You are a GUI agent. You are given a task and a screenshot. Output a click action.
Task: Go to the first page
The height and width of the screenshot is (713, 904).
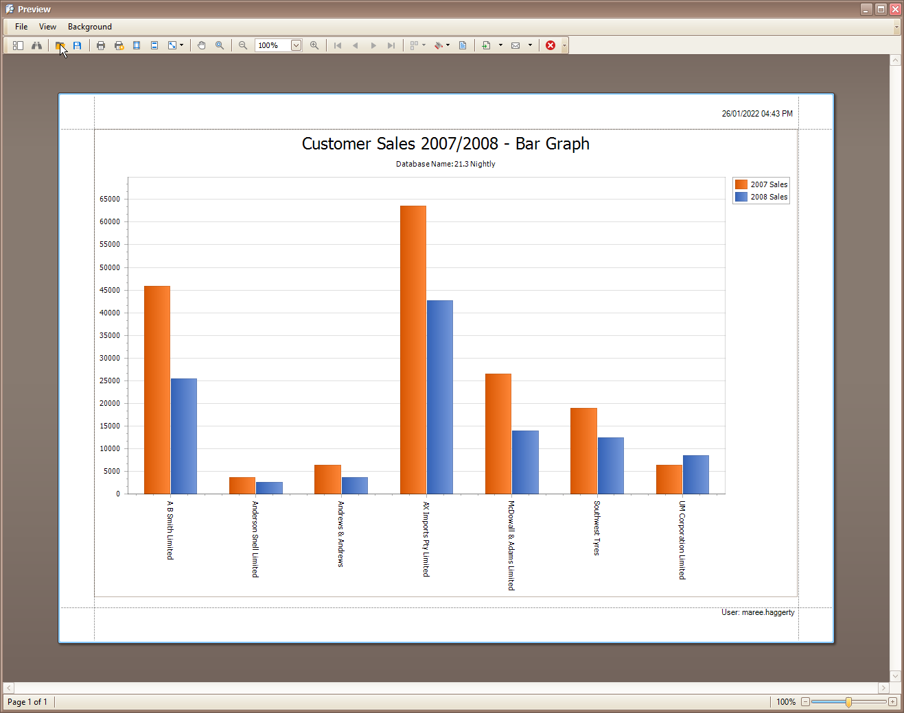tap(338, 45)
